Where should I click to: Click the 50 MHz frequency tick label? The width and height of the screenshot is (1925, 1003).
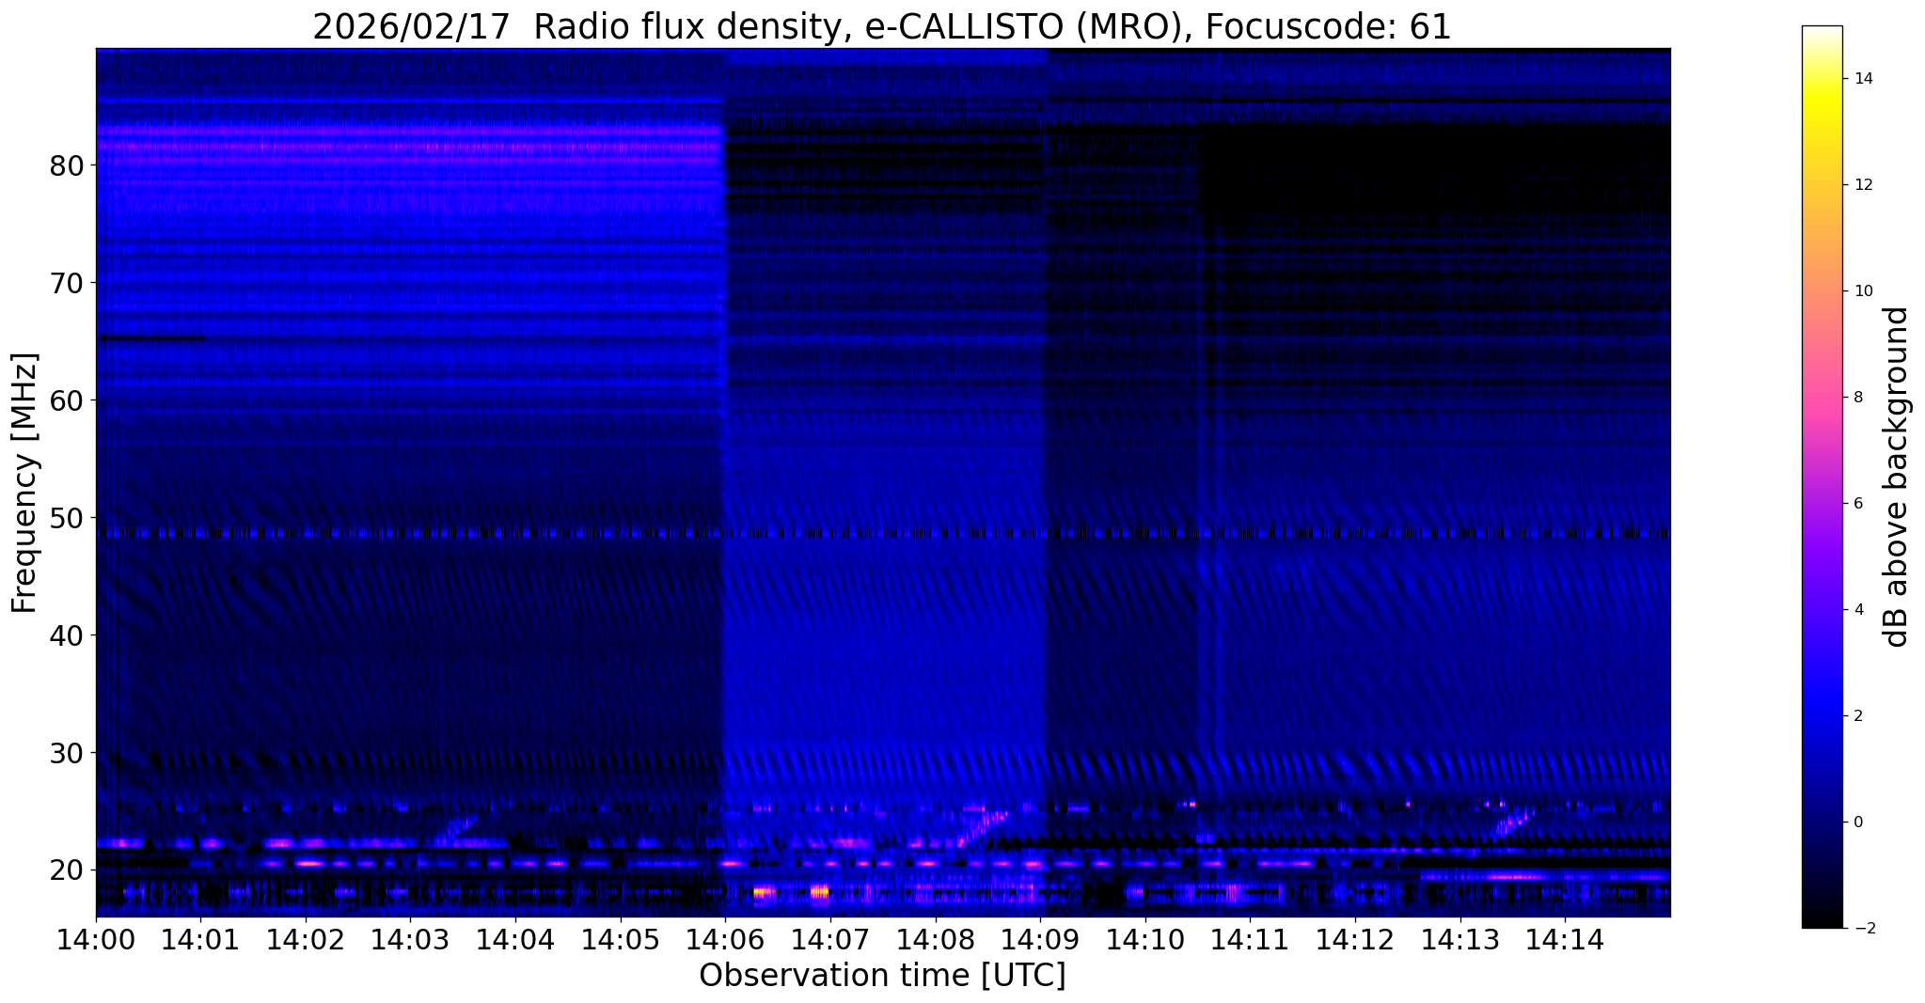66,518
